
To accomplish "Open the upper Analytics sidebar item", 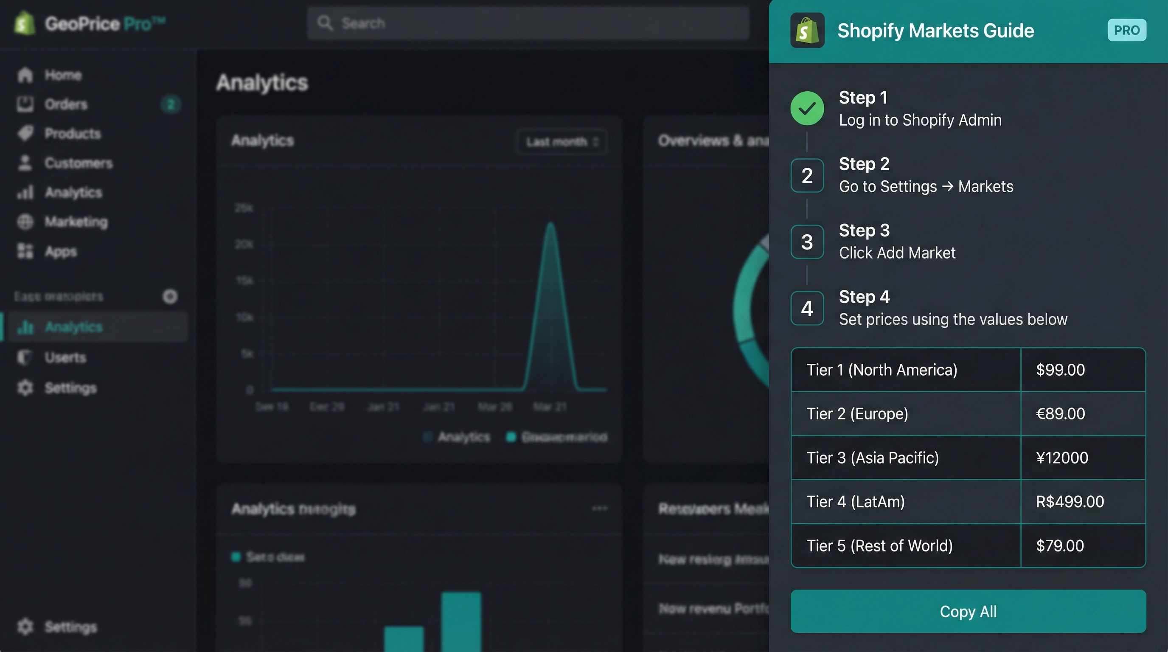I will (x=73, y=193).
